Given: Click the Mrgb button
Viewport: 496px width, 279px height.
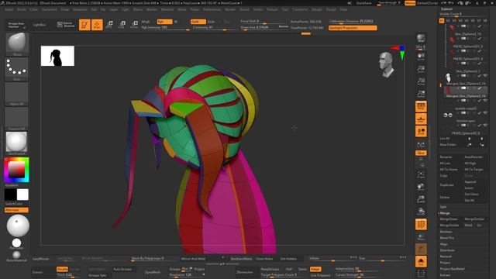Looking at the screenshot, I should [x=146, y=22].
